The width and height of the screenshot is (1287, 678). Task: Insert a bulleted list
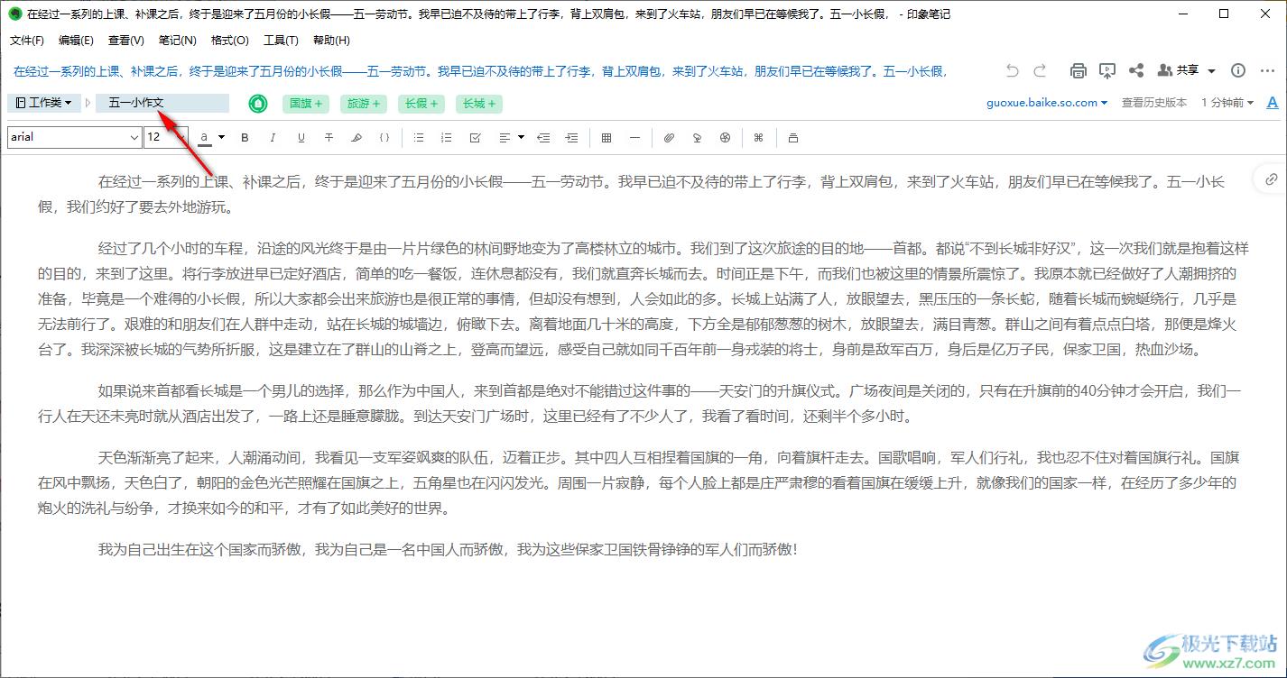click(x=419, y=138)
